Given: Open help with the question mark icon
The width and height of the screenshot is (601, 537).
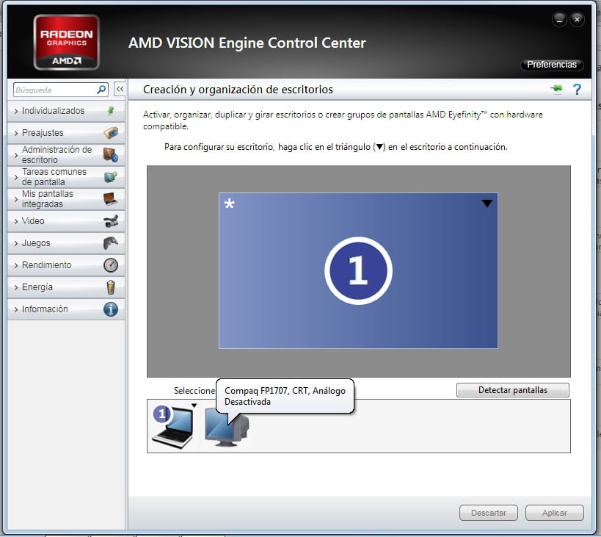Looking at the screenshot, I should coord(577,89).
